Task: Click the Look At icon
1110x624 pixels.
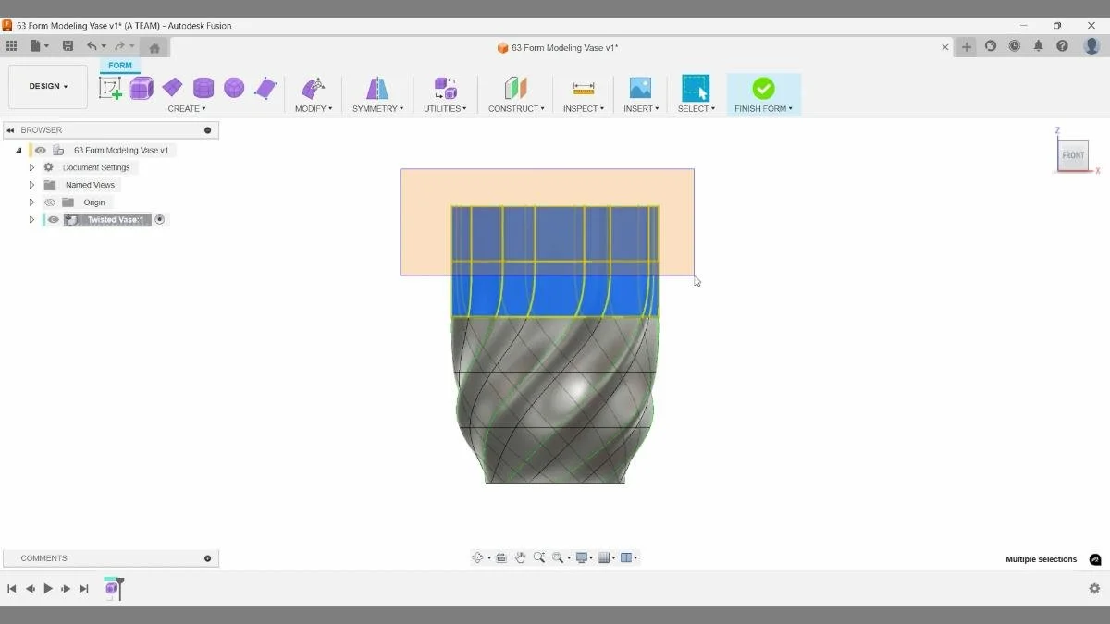Action: pyautogui.click(x=501, y=557)
